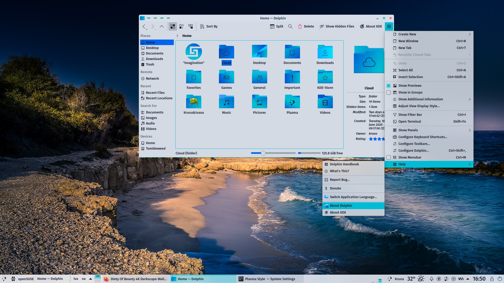Select the Pictures folder icon
504x283 pixels.
259,102
